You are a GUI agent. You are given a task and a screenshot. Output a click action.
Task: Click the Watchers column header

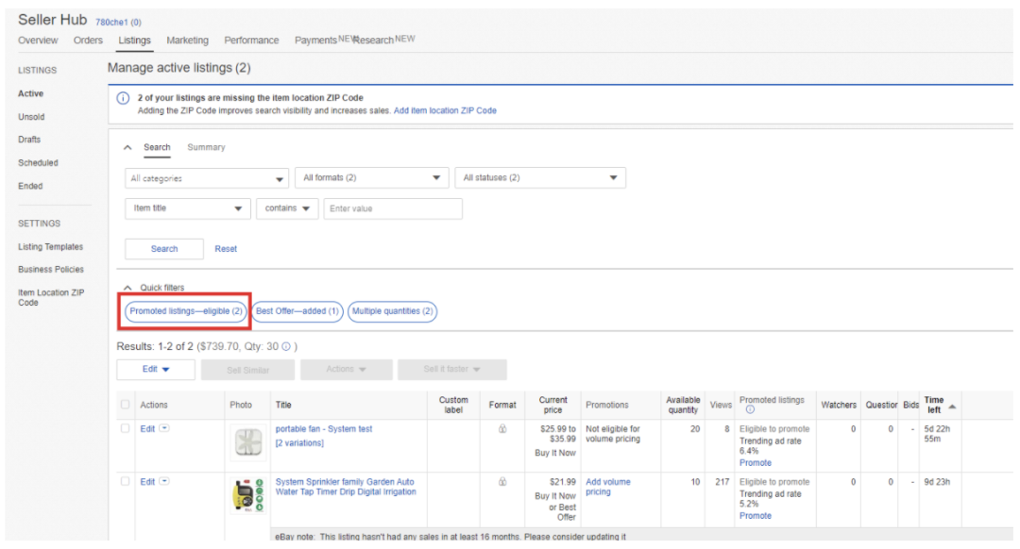(x=839, y=405)
